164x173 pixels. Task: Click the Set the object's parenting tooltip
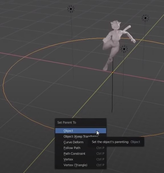pyautogui.click(x=116, y=142)
